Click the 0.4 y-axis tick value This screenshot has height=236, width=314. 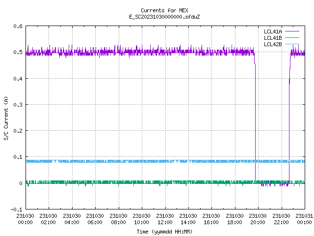[x=18, y=79]
